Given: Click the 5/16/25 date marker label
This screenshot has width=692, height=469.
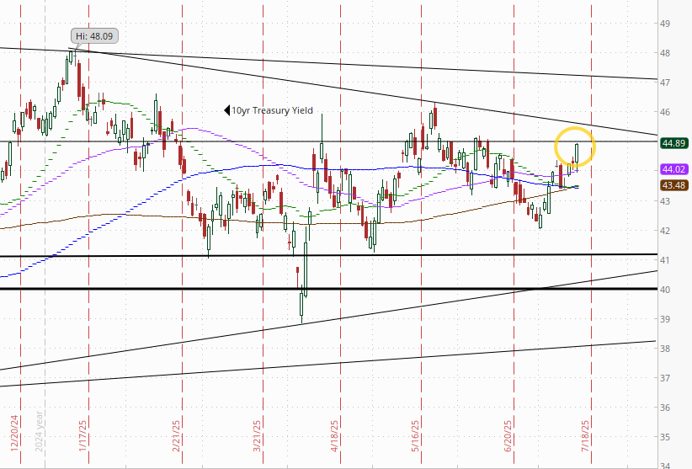Looking at the screenshot, I should point(415,436).
